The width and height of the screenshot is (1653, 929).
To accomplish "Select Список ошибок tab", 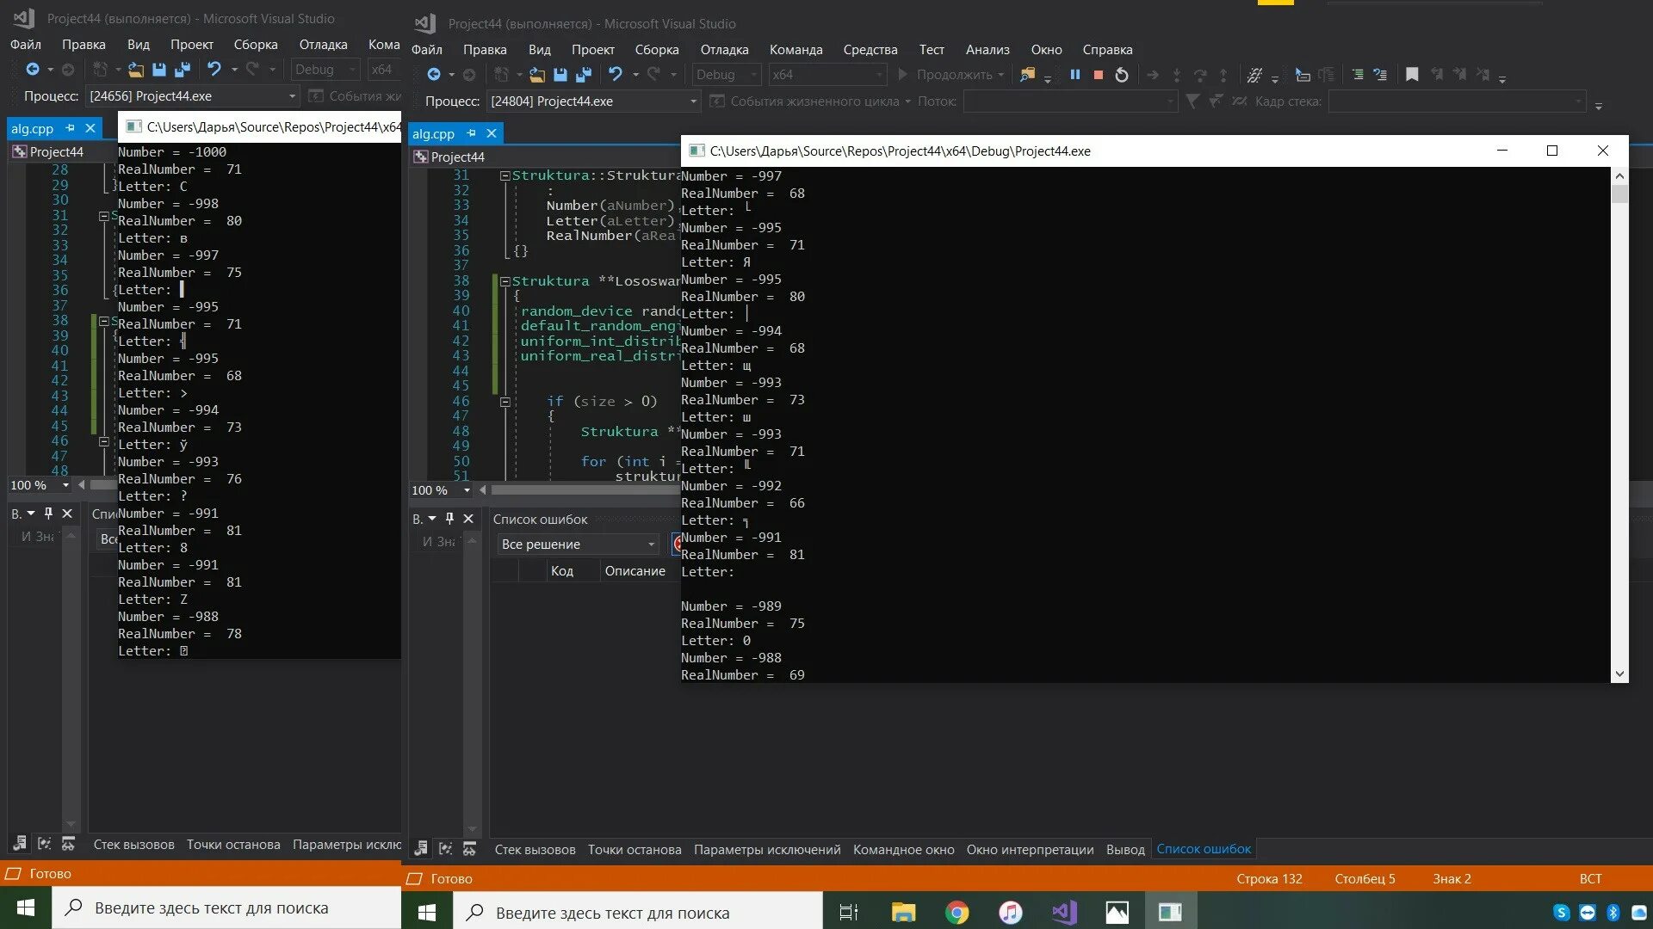I will click(x=1204, y=849).
